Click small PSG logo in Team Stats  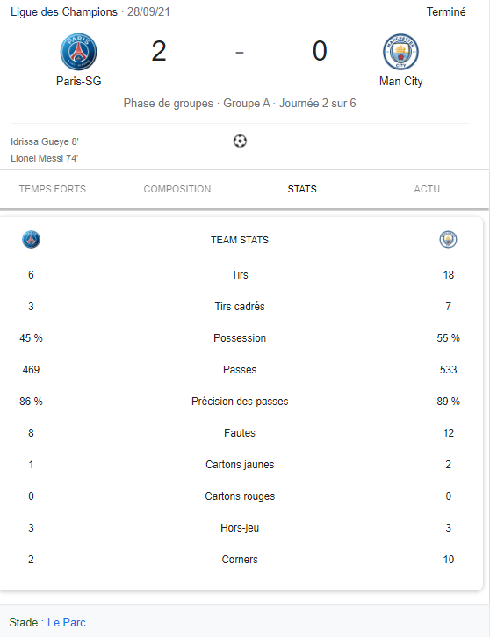coord(32,239)
